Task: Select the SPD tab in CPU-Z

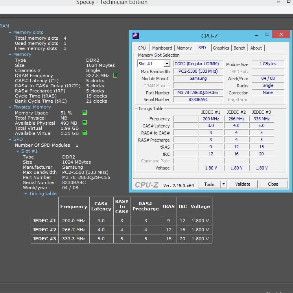Action: coord(202,48)
